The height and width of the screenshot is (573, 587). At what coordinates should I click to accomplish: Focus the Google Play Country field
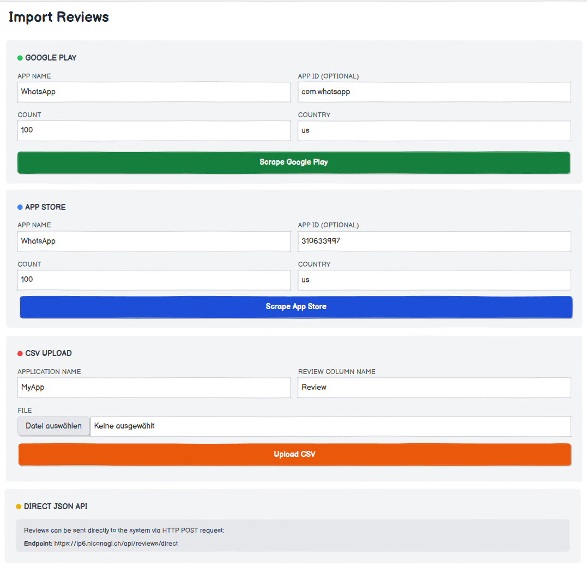click(434, 131)
